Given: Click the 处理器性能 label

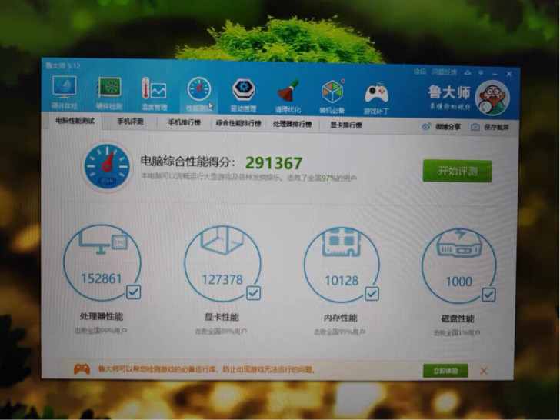Looking at the screenshot, I should (x=102, y=316).
